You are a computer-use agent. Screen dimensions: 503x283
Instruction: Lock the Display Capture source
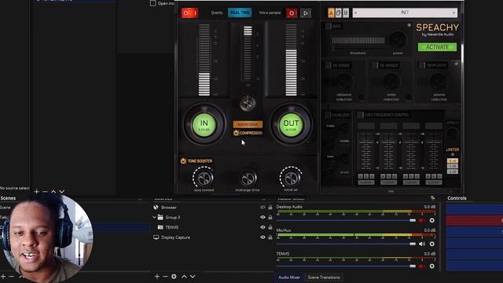[270, 237]
